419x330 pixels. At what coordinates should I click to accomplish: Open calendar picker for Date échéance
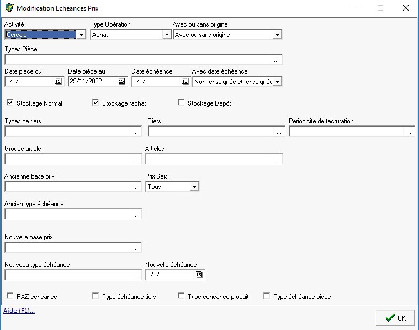(x=185, y=82)
